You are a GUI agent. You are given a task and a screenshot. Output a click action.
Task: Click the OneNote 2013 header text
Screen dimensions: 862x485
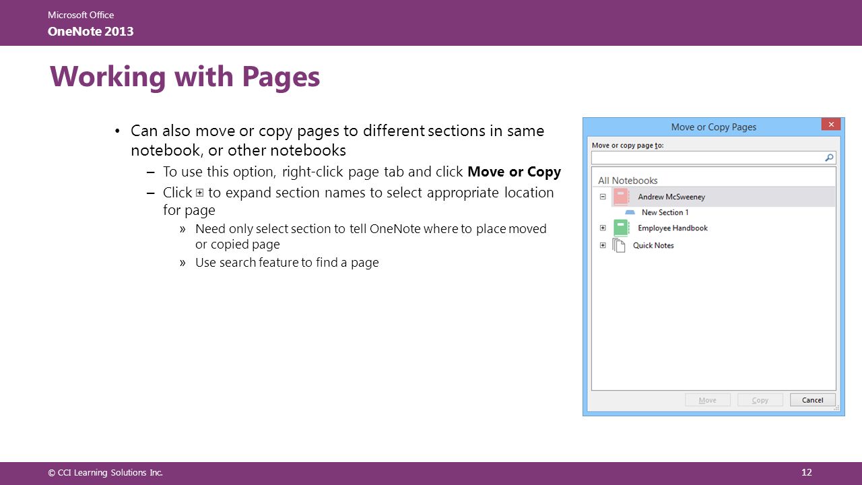(91, 31)
